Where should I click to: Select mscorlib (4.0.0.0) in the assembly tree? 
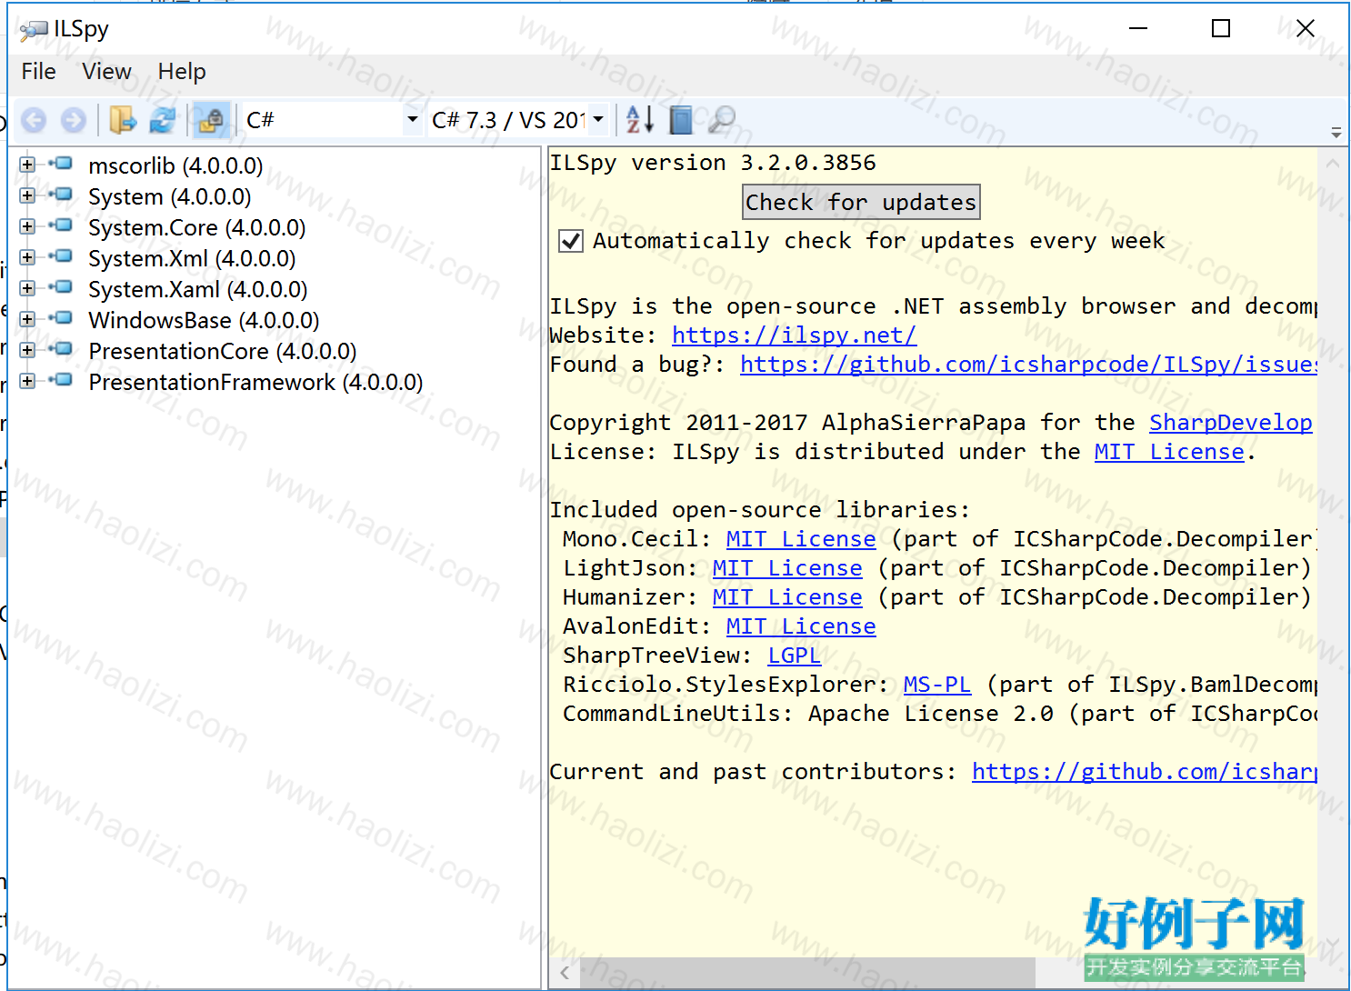tap(175, 166)
